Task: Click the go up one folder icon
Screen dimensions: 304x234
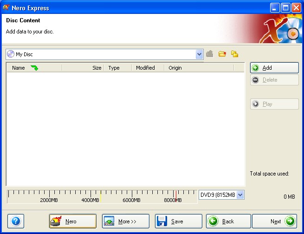Action: pos(210,54)
